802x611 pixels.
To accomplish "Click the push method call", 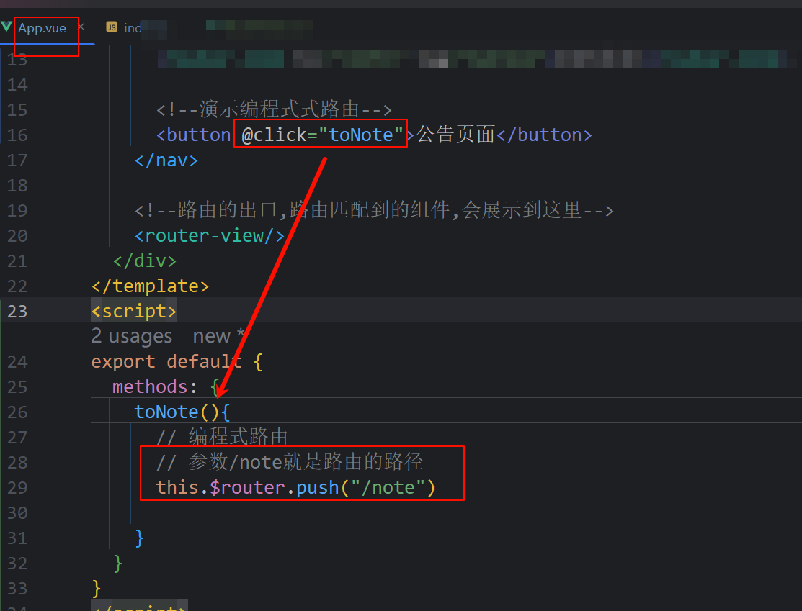I will coord(318,487).
